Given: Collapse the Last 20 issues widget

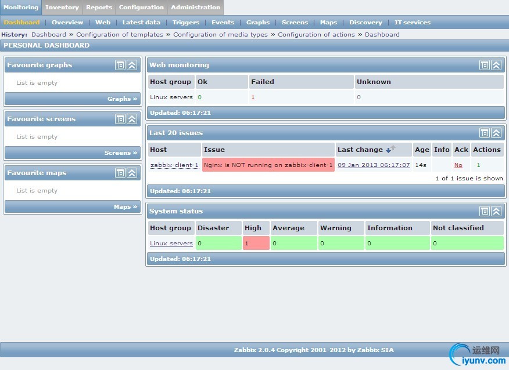Looking at the screenshot, I should [x=496, y=133].
